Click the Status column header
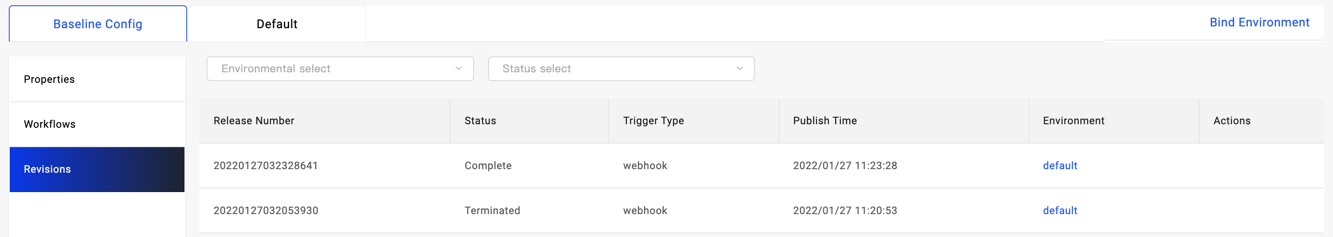This screenshot has width=1333, height=237. [480, 121]
